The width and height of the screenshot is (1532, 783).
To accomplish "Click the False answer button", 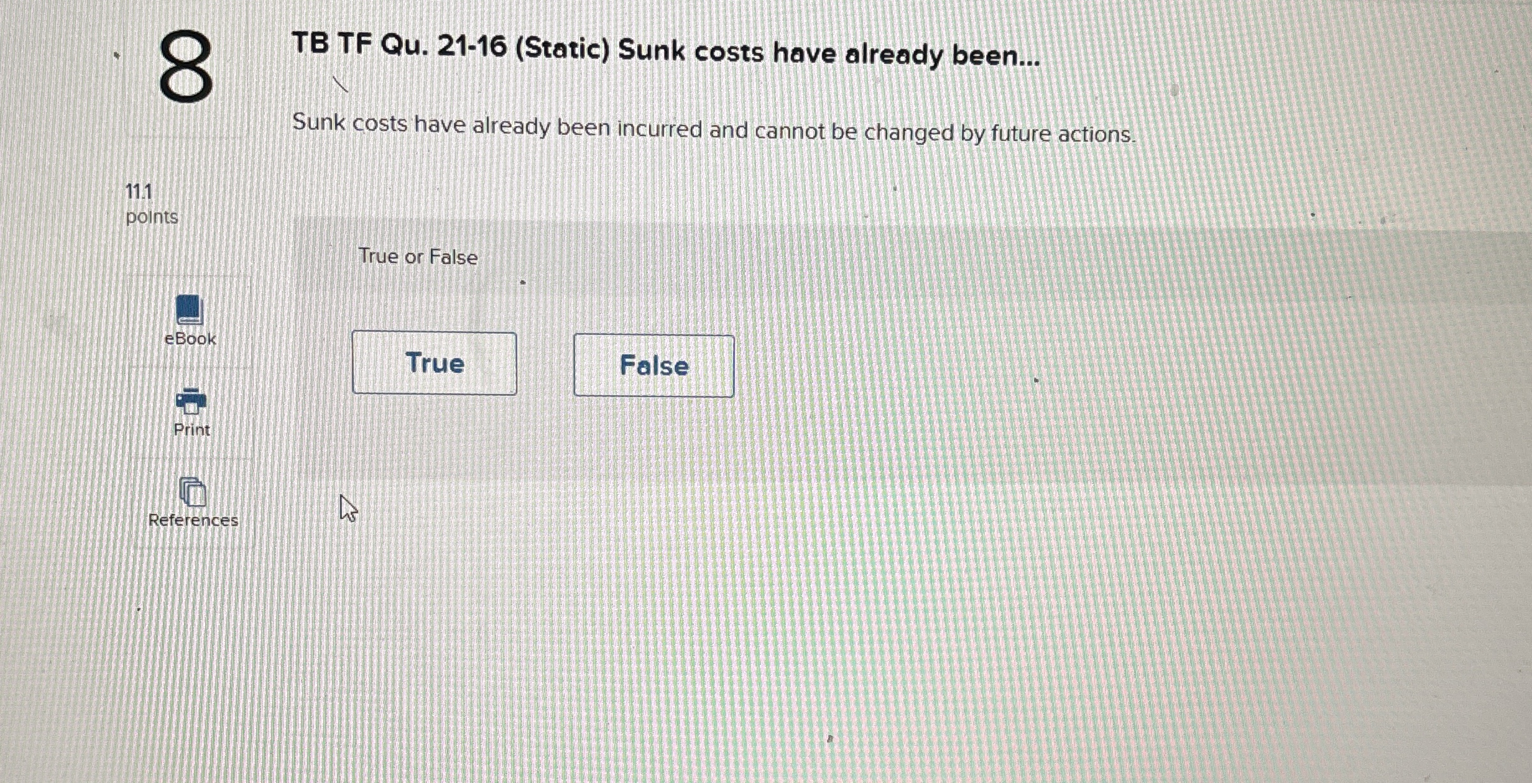I will point(654,366).
